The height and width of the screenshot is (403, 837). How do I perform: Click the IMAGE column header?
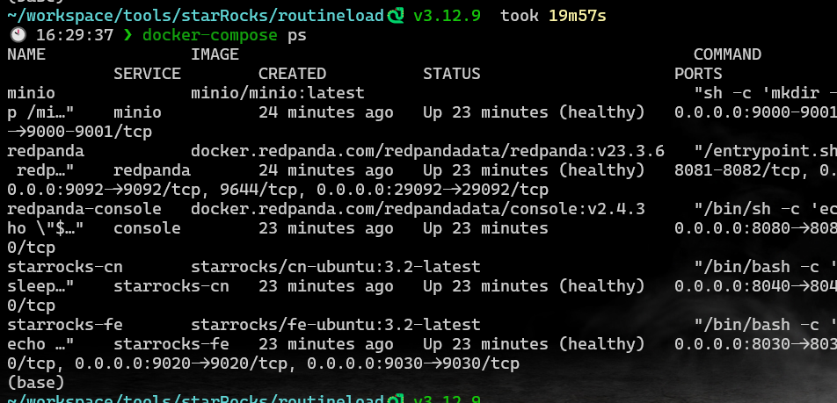tap(215, 54)
